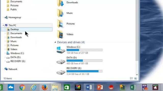
Task: Collapse the This PC tree node
Action: pyautogui.click(x=3, y=25)
